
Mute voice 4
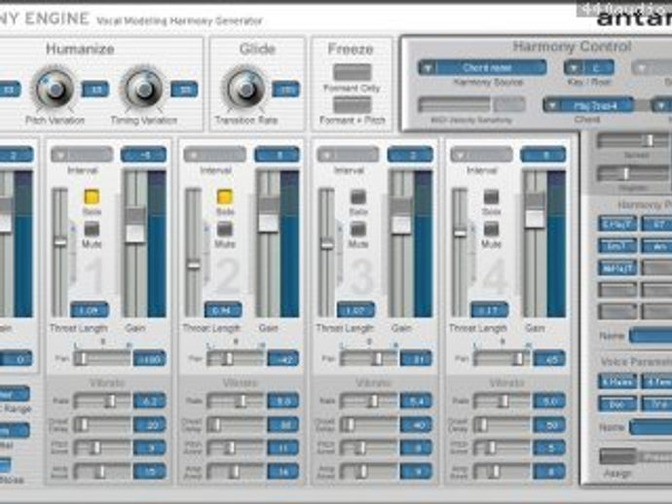491,229
